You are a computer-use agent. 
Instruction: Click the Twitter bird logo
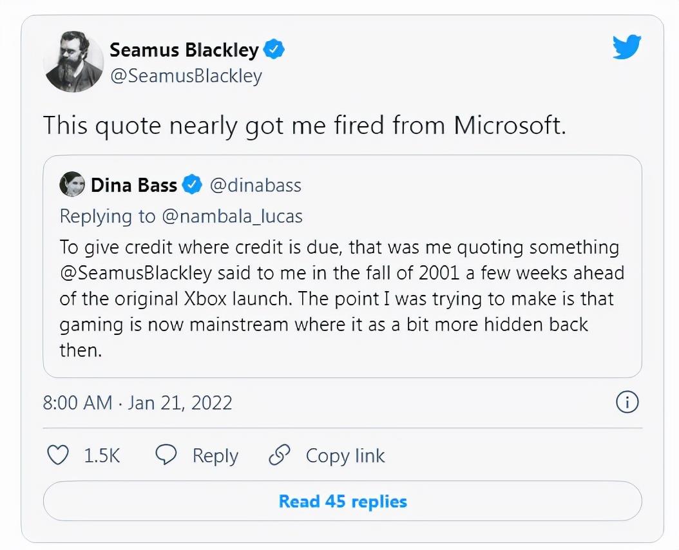[627, 47]
